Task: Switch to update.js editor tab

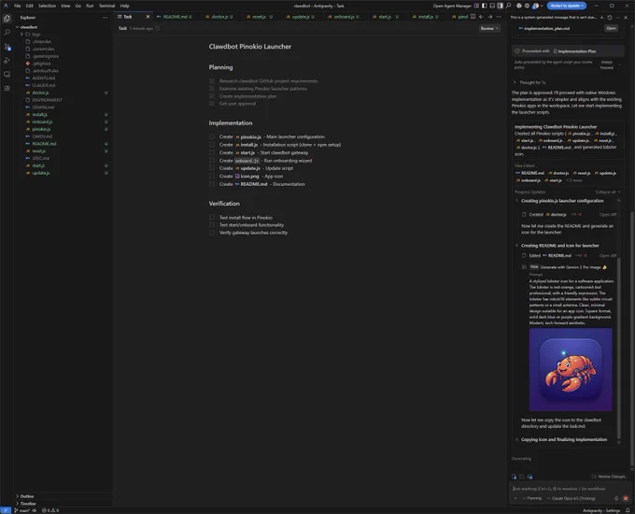Action: 300,17
